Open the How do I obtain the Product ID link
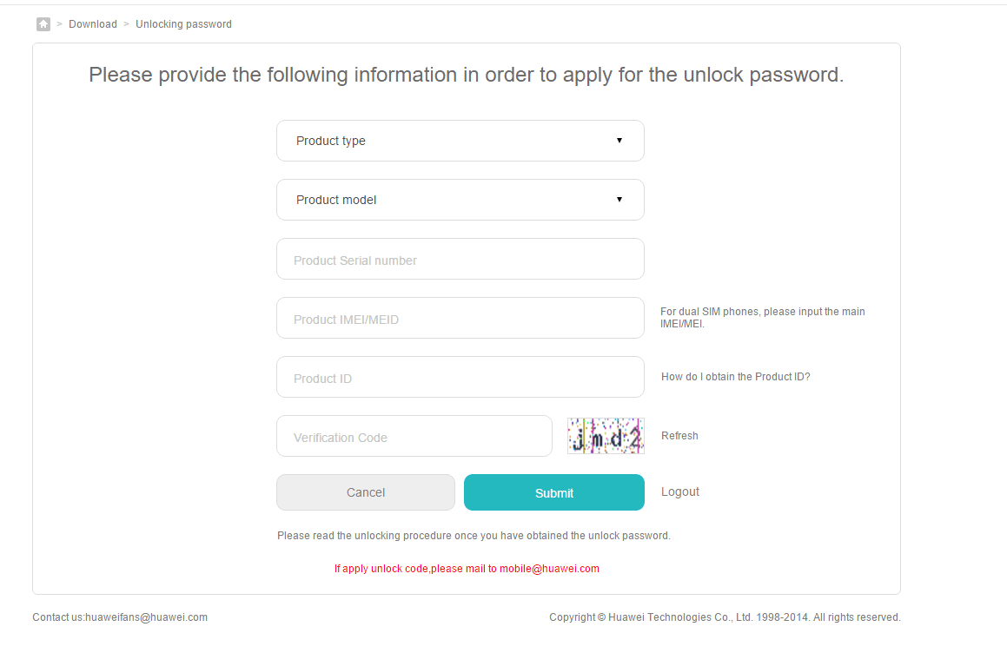The width and height of the screenshot is (1007, 653). [x=735, y=377]
